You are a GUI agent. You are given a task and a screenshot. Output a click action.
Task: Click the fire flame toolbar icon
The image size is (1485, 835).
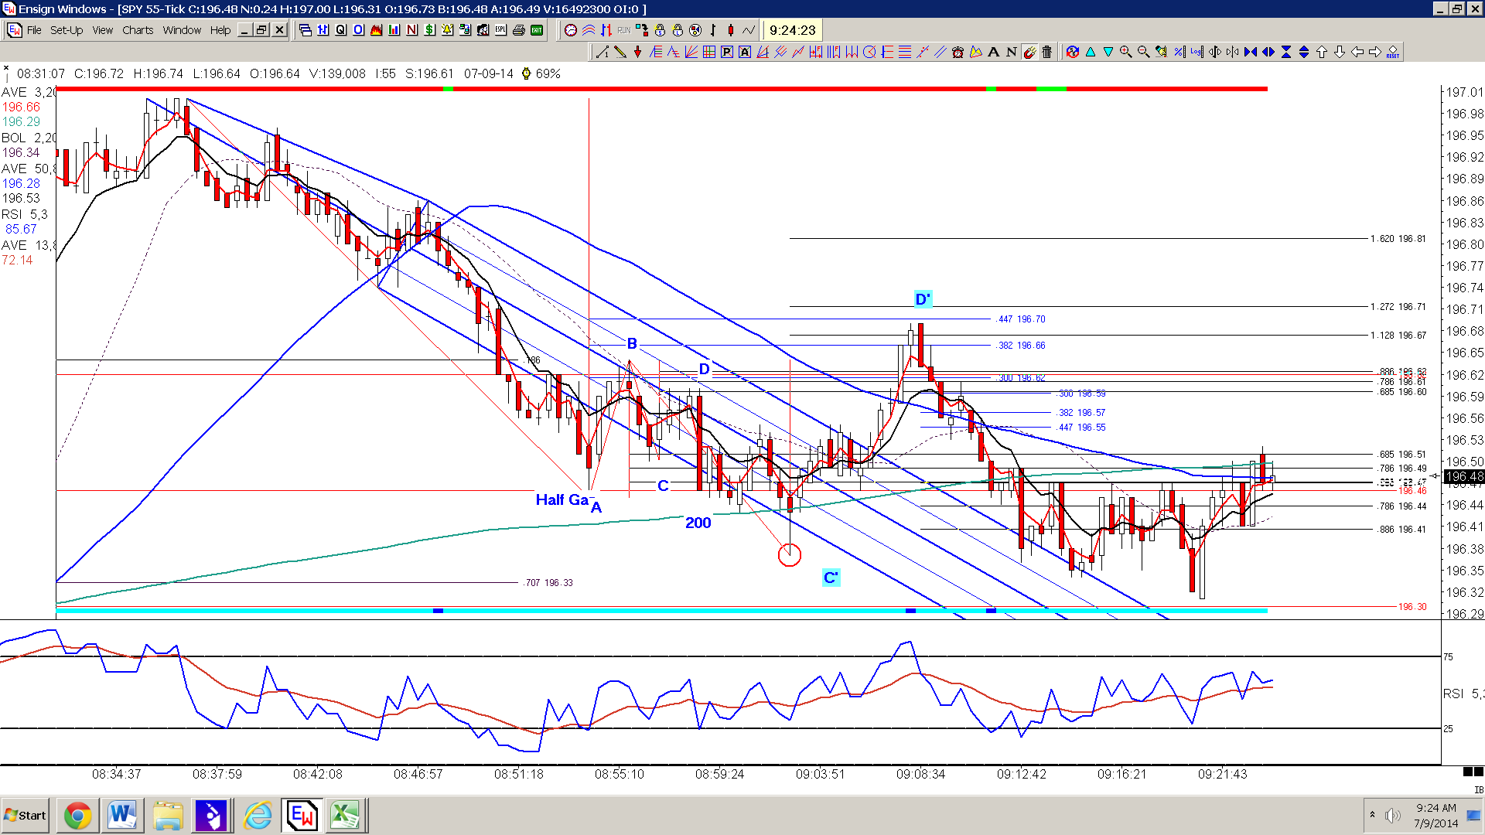[377, 30]
